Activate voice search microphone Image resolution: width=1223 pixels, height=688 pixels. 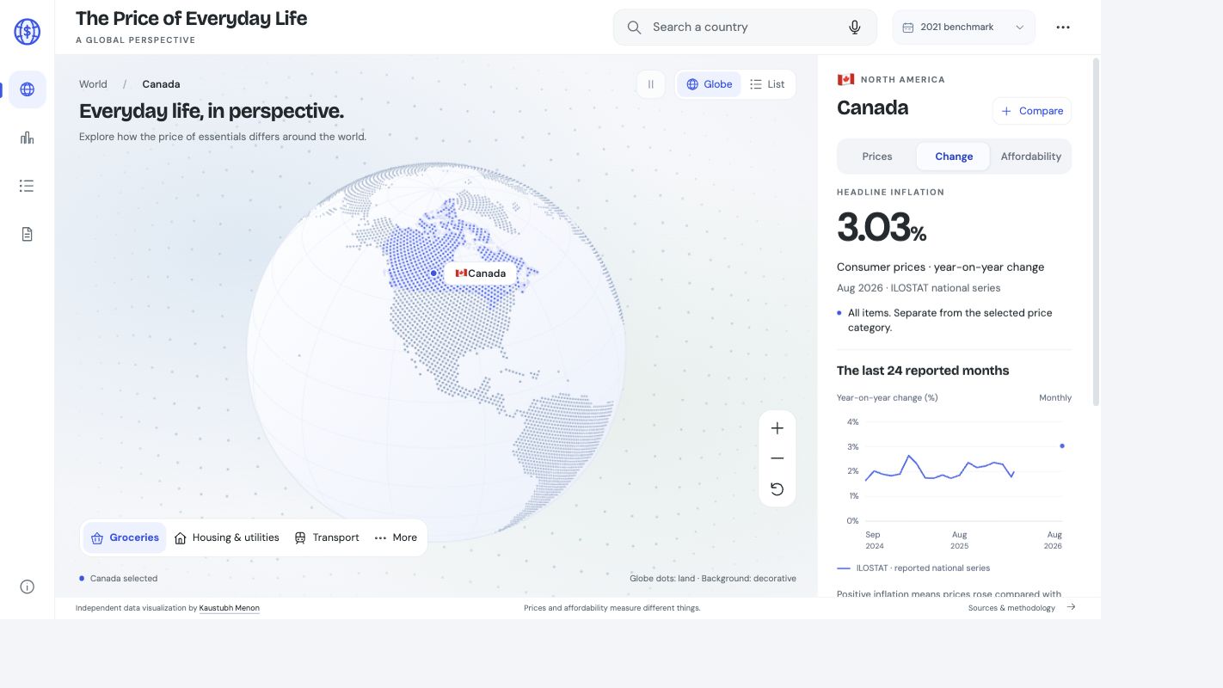point(855,28)
